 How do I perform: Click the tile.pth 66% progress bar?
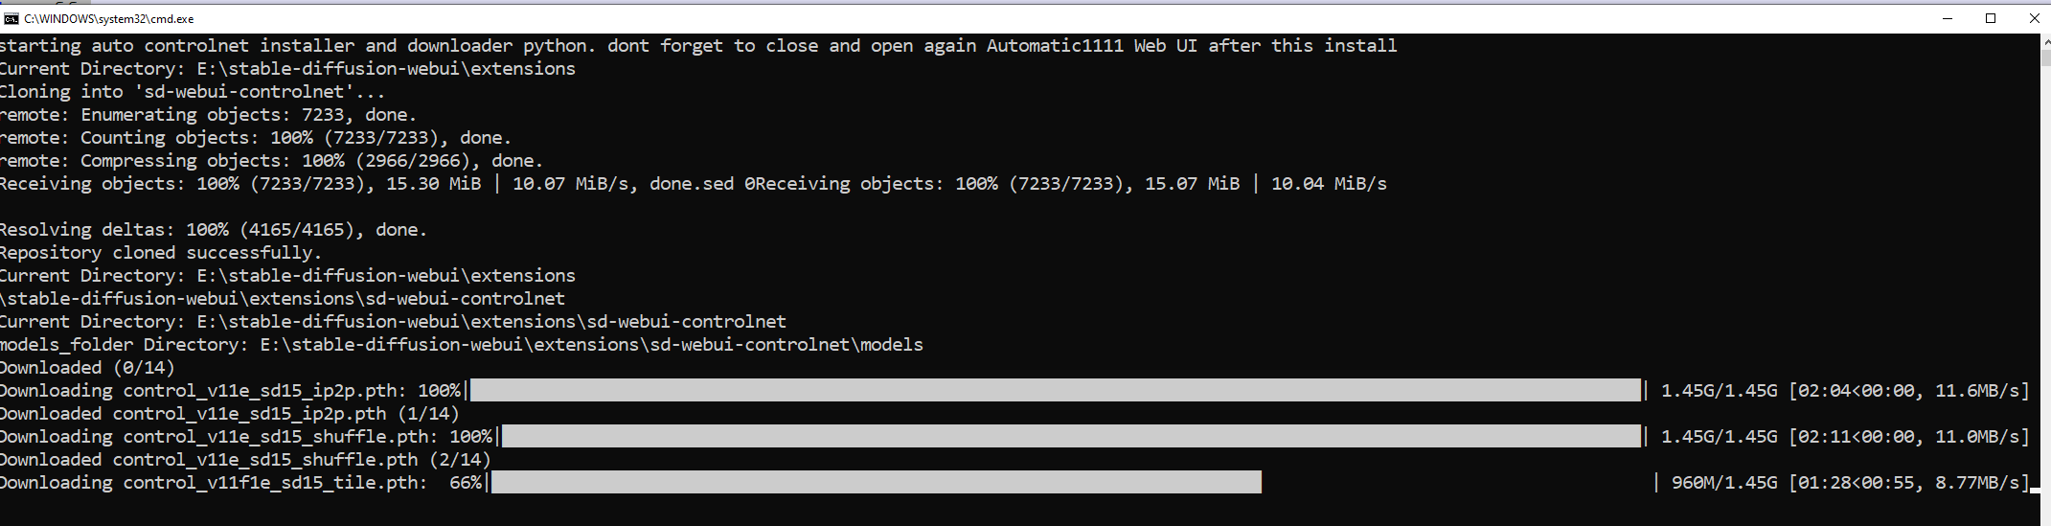click(876, 482)
